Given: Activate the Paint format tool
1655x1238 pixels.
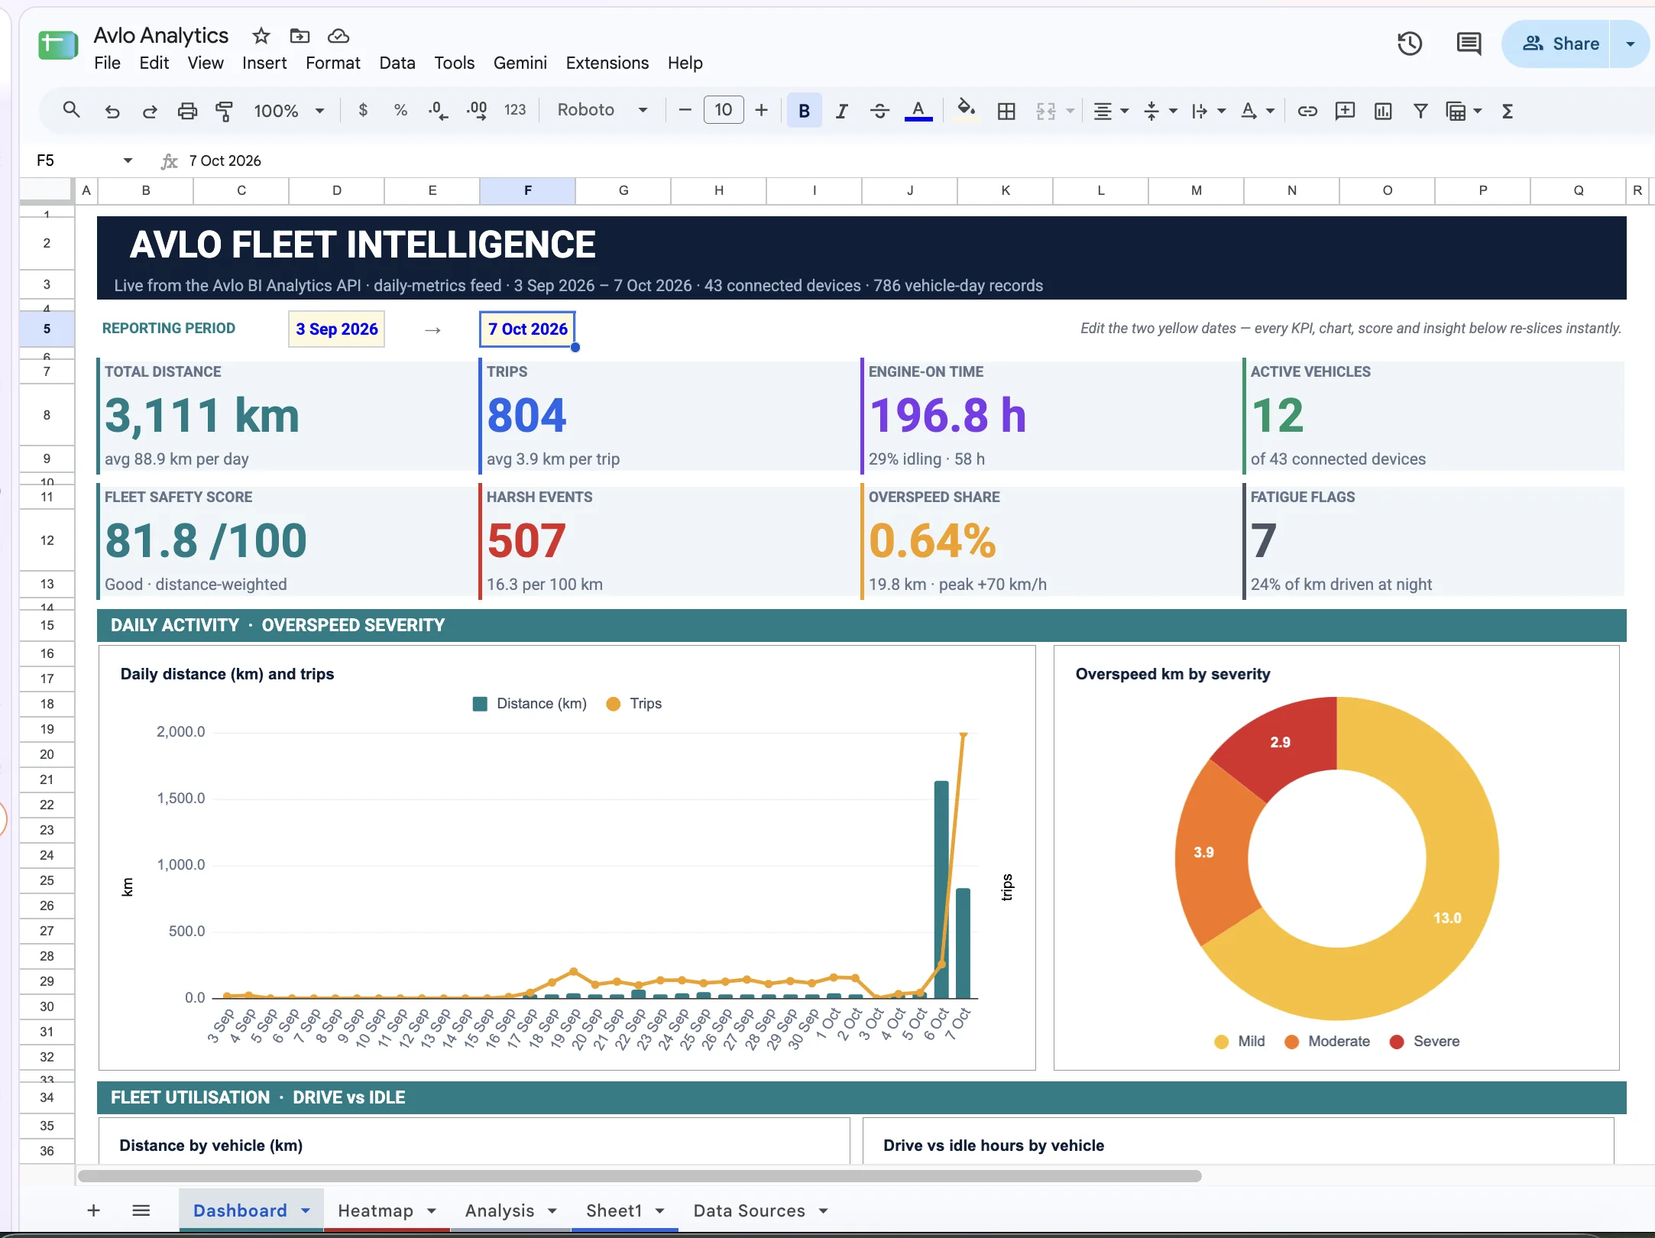Looking at the screenshot, I should (225, 111).
